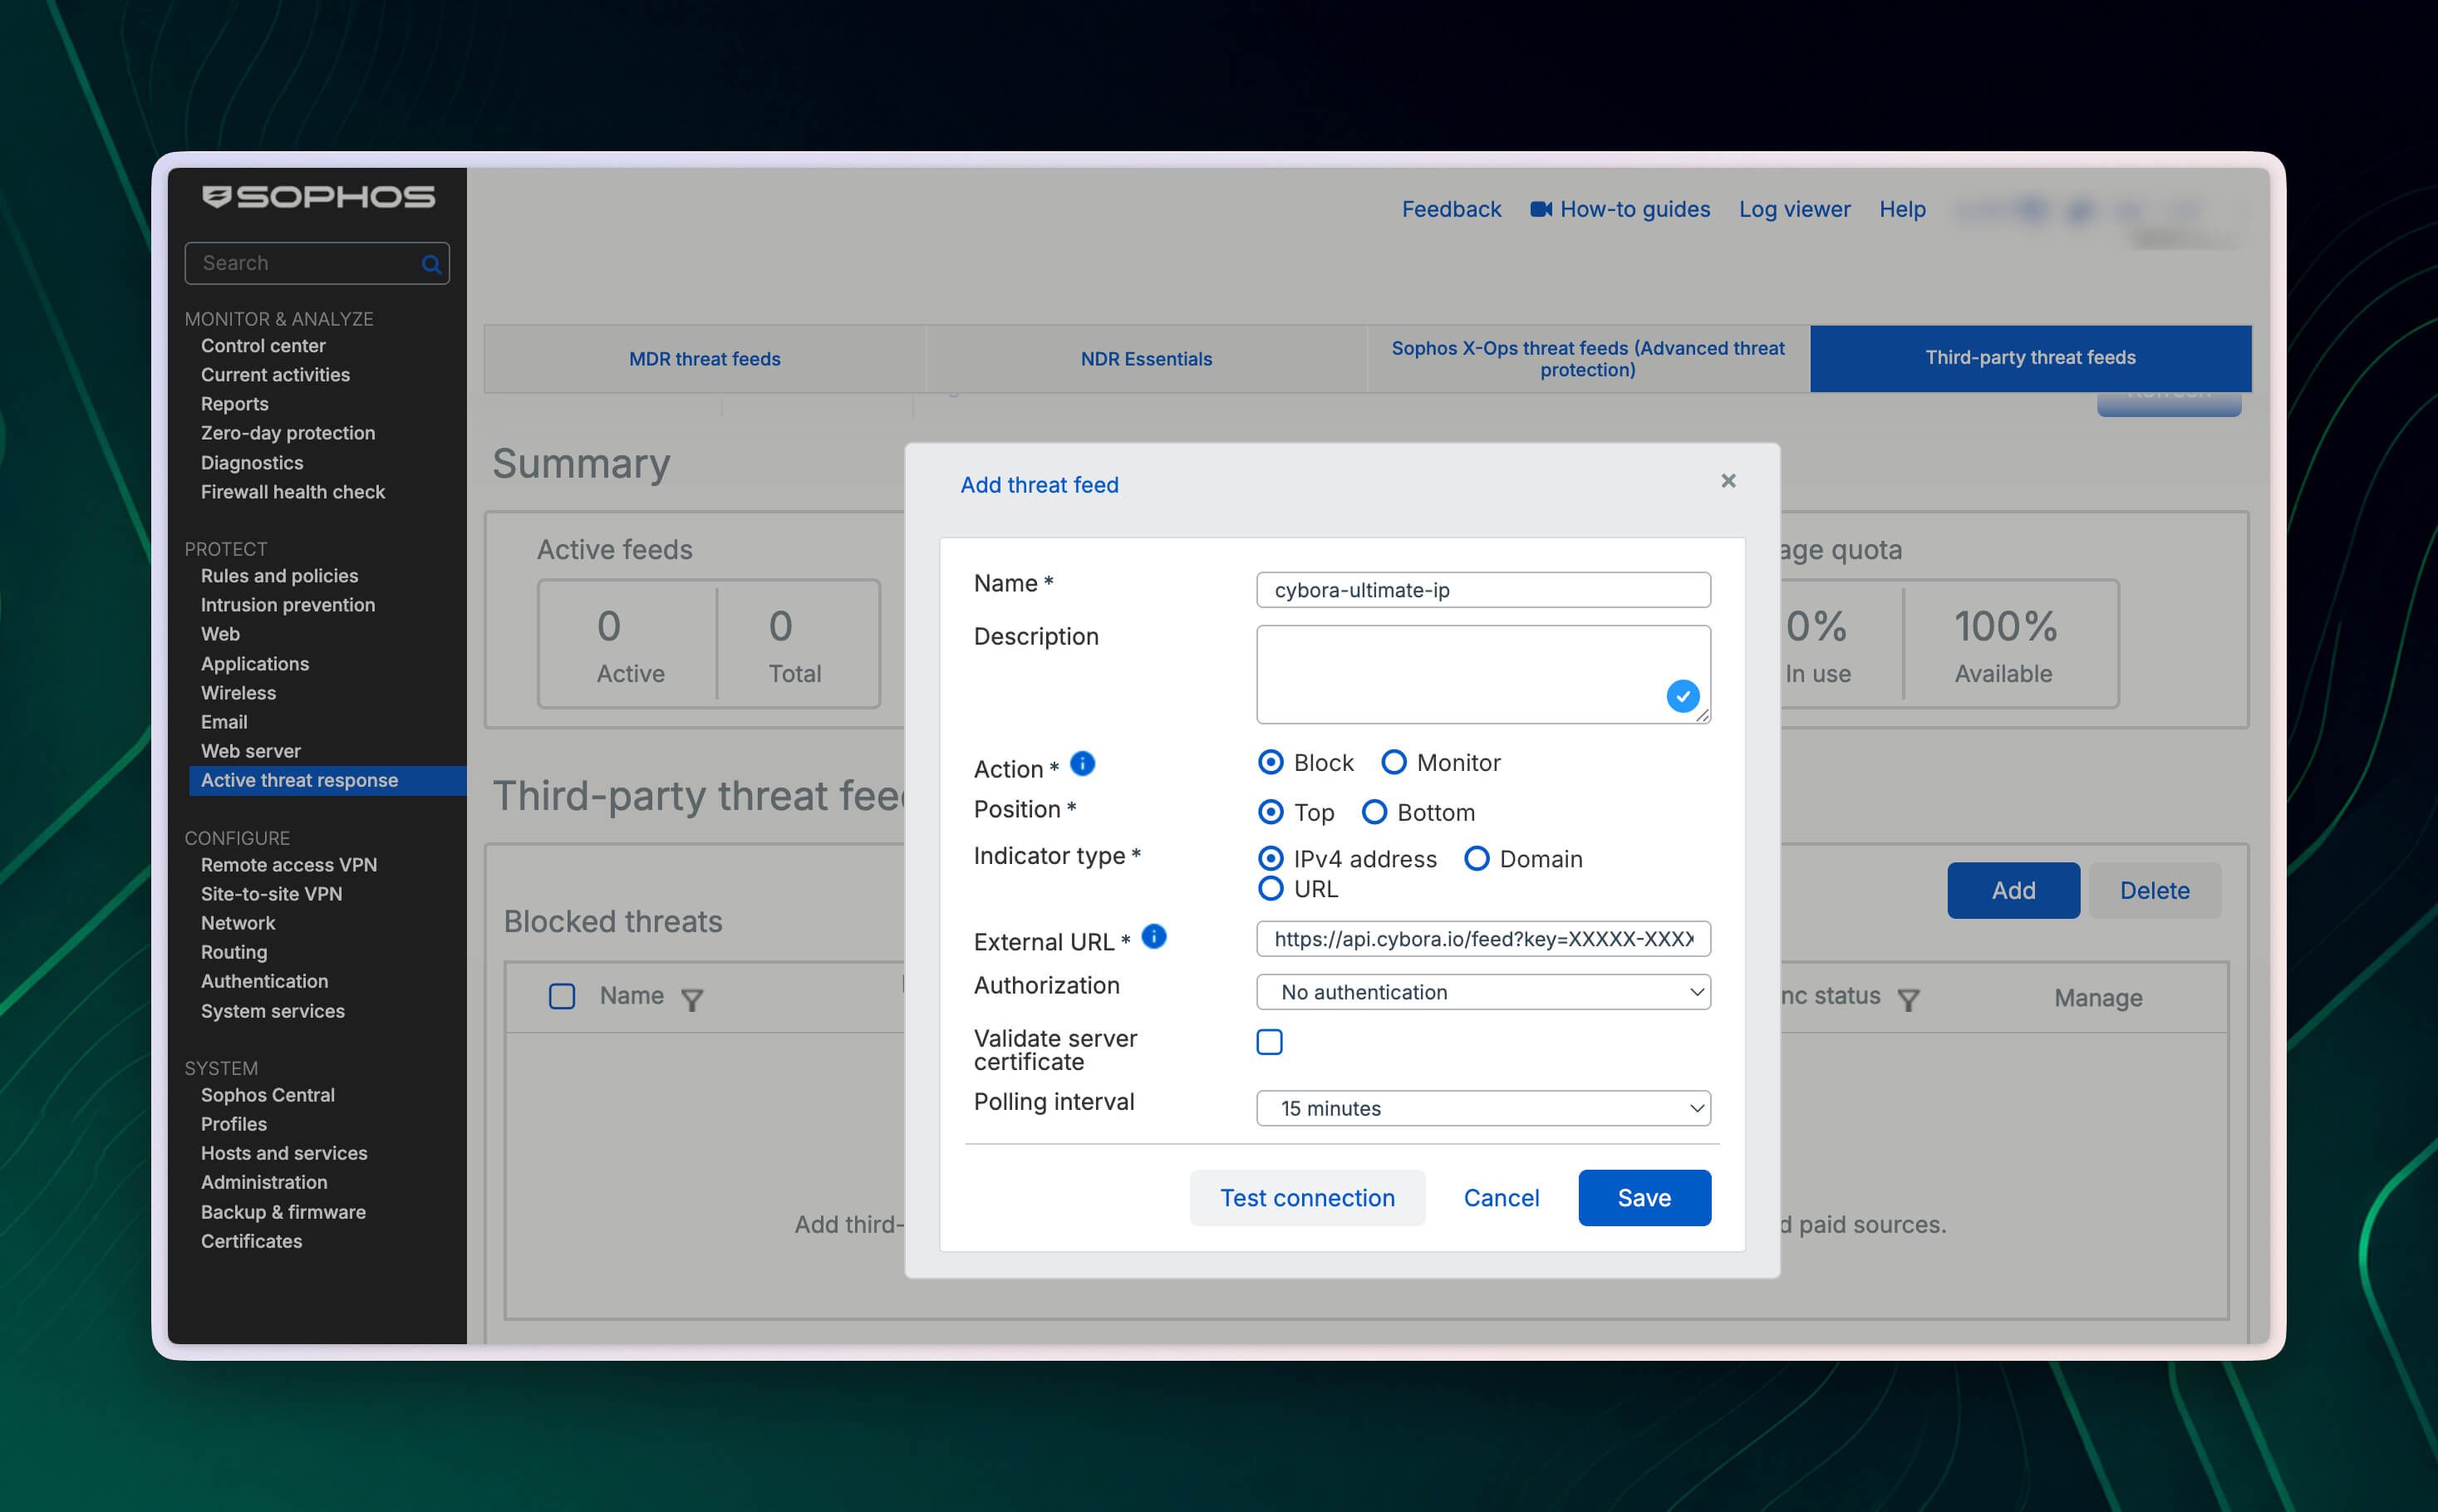This screenshot has width=2438, height=1512.
Task: Click the External URL input field
Action: (x=1483, y=939)
